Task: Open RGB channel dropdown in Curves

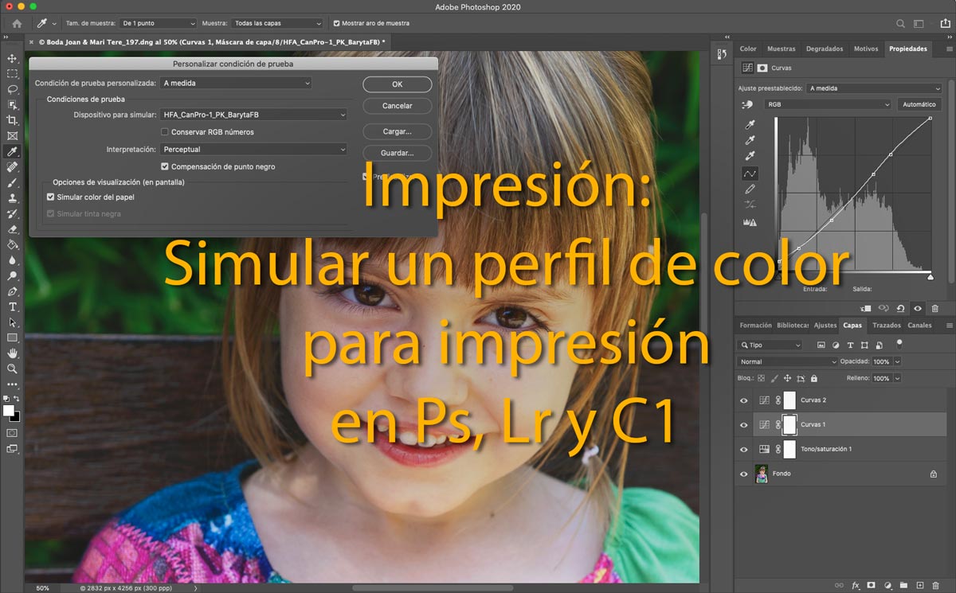Action: 827,104
